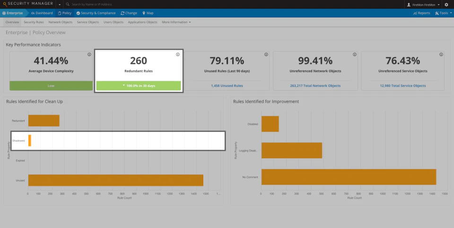Open FireMon user account dropdown
The width and height of the screenshot is (454, 228).
click(x=423, y=5)
